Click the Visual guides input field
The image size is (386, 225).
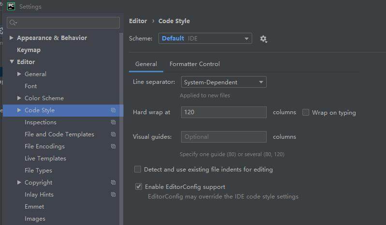[224, 137]
